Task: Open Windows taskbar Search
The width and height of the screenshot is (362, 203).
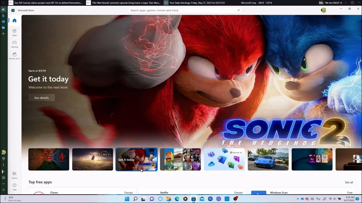Action: [x=135, y=199]
